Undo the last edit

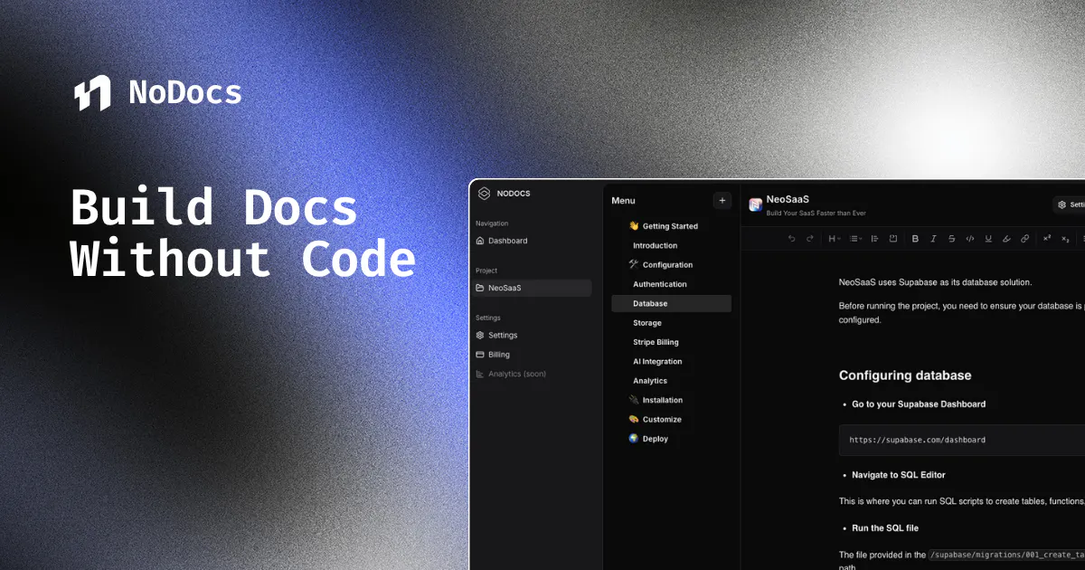click(792, 239)
